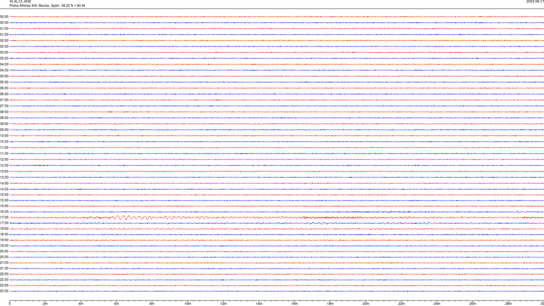The height and width of the screenshot is (306, 544).
Task: Click the 12m tick on the minute axis
Action: pyautogui.click(x=223, y=304)
